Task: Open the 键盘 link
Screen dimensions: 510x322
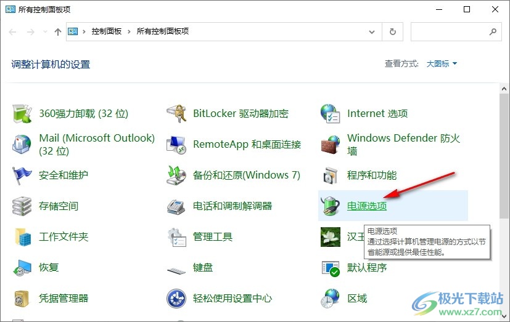Action: click(x=203, y=267)
